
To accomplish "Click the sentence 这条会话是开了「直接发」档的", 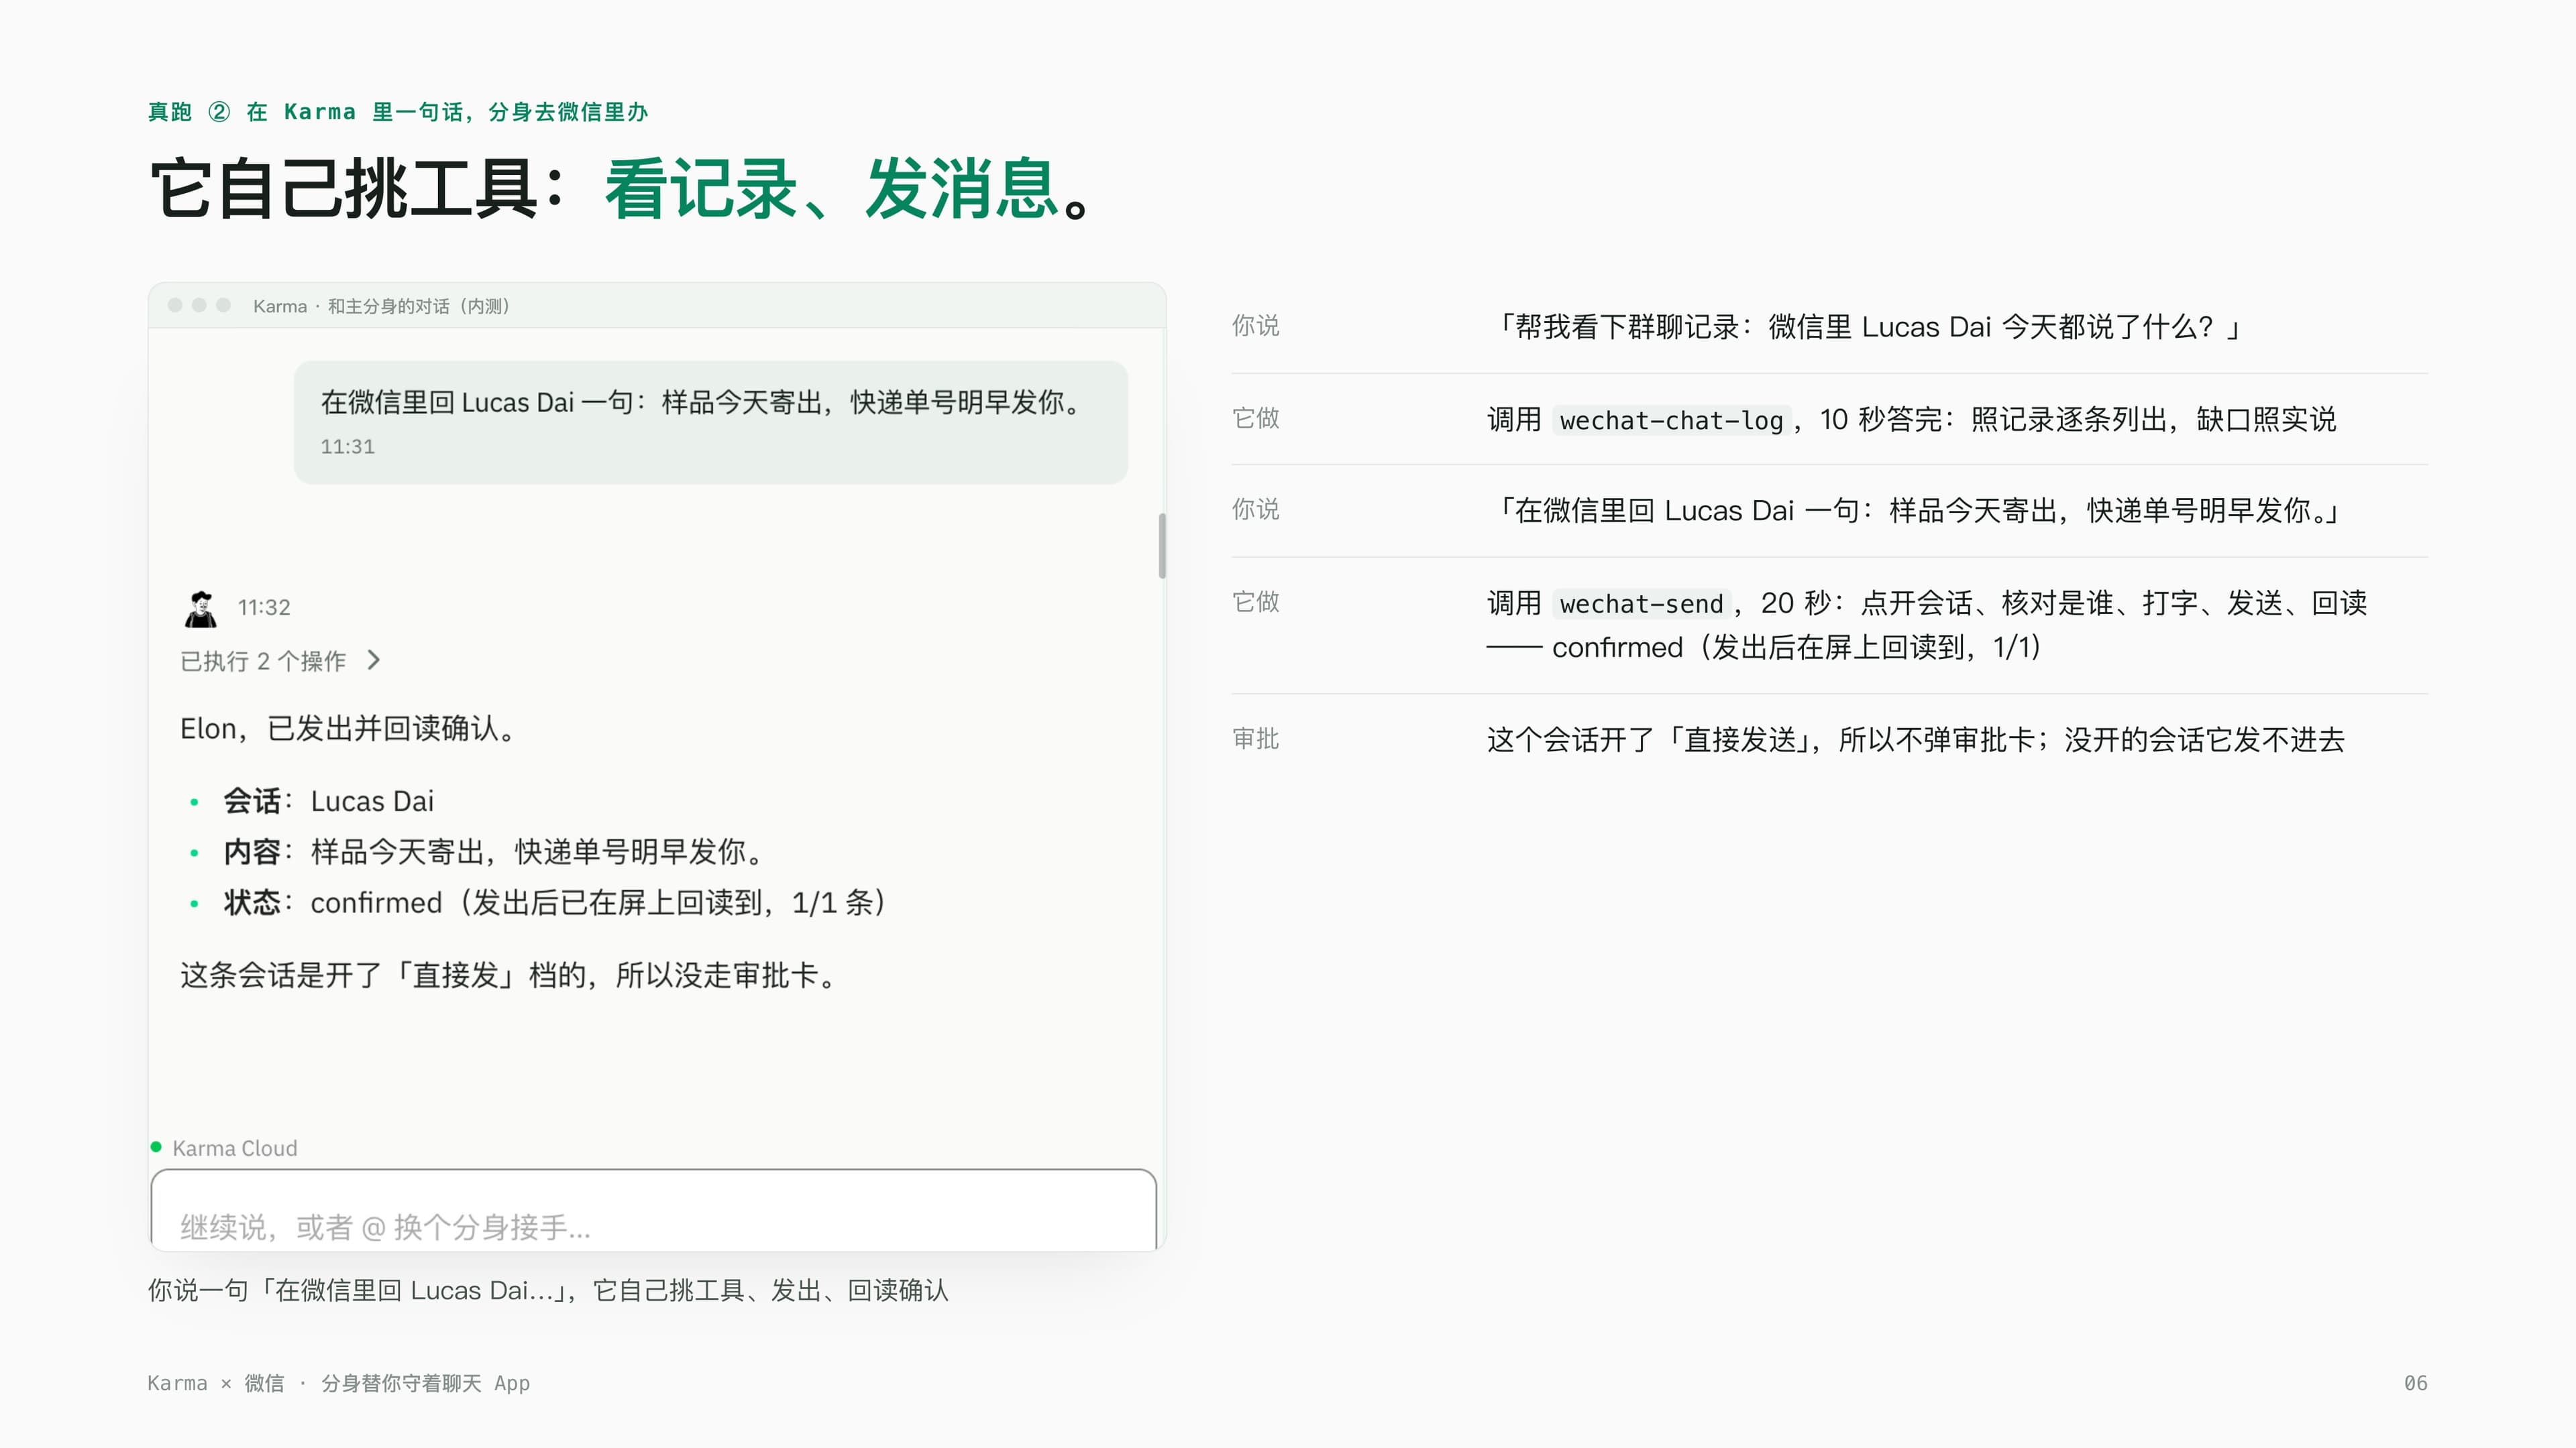I will click(510, 975).
